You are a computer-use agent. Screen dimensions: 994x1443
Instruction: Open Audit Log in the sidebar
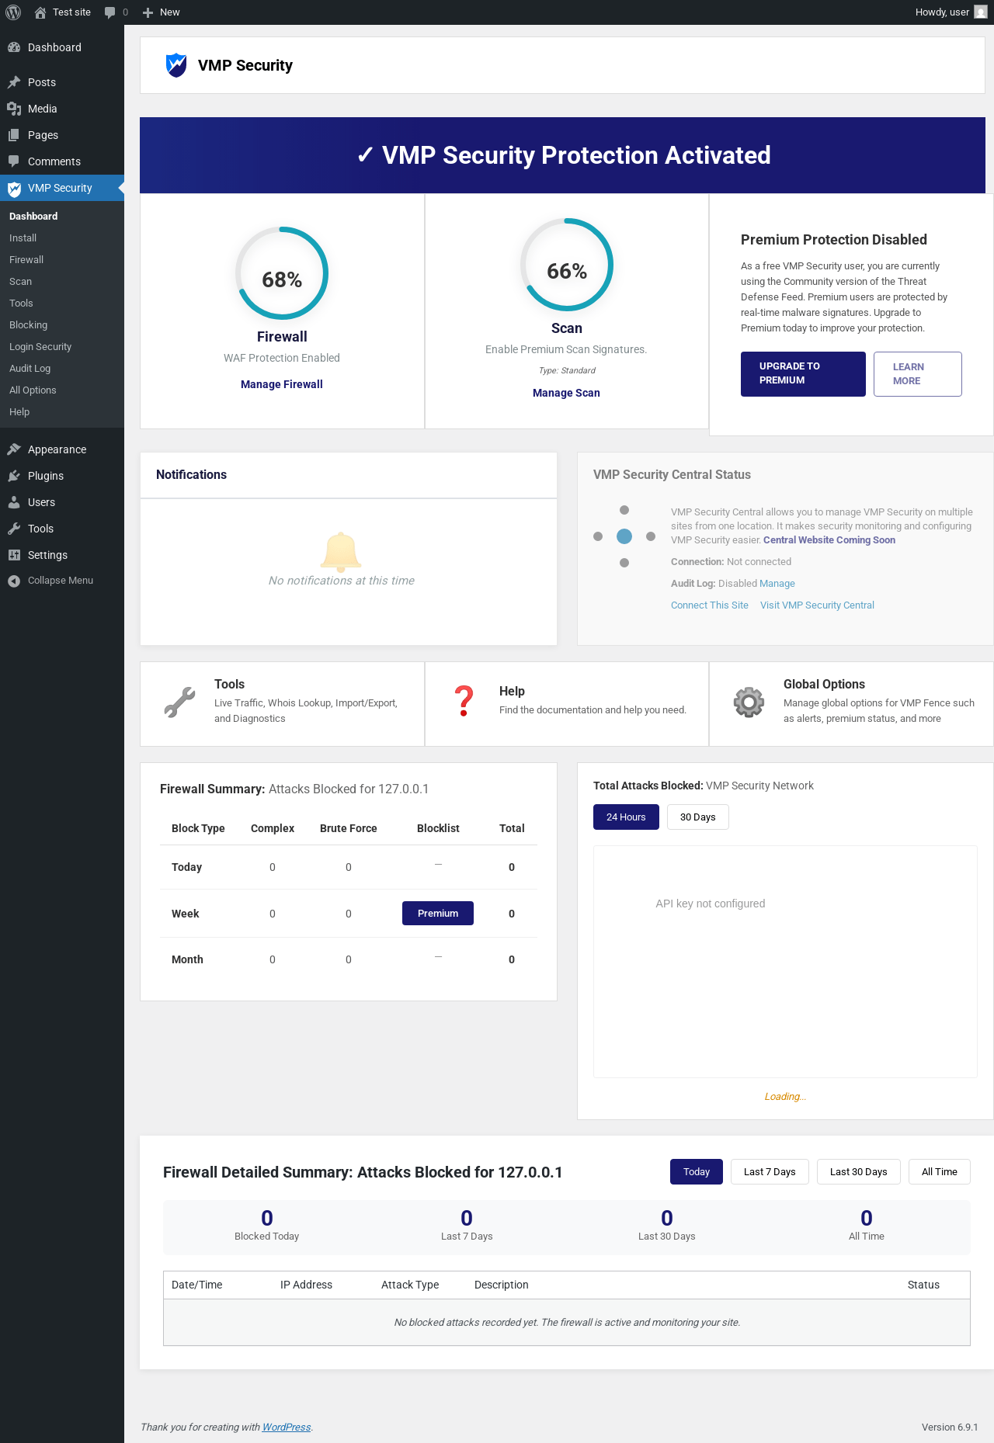30,369
